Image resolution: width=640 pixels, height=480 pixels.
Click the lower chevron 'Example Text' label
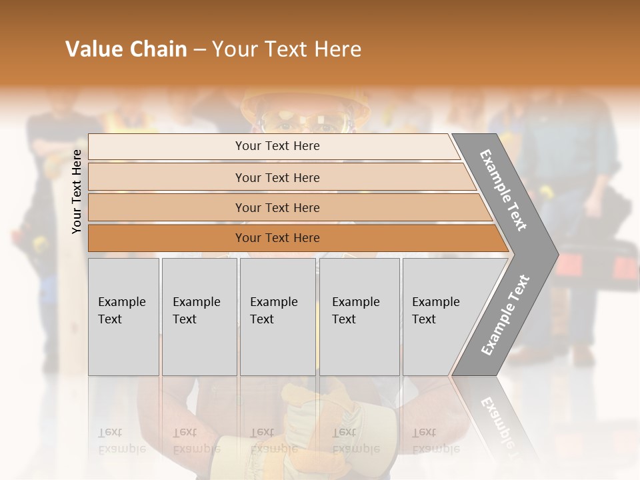click(505, 315)
